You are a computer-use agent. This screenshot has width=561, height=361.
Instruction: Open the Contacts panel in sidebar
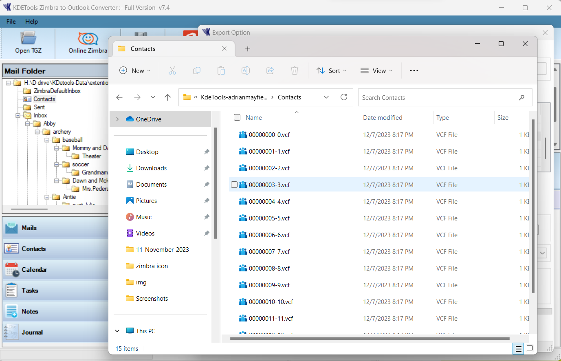pos(55,249)
